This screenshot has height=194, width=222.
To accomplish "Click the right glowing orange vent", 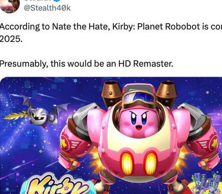I will pyautogui.click(x=151, y=163).
